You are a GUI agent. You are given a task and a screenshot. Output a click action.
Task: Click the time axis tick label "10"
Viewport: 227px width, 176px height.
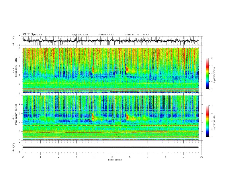pyautogui.click(x=201, y=157)
